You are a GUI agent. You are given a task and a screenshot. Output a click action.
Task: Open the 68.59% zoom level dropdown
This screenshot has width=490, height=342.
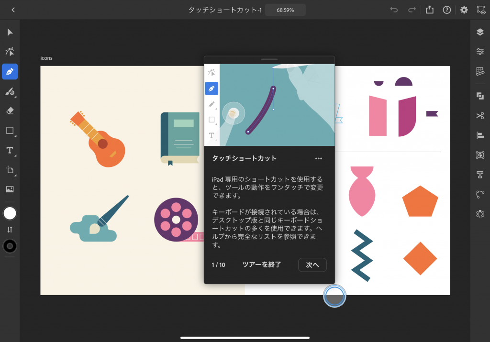click(285, 10)
